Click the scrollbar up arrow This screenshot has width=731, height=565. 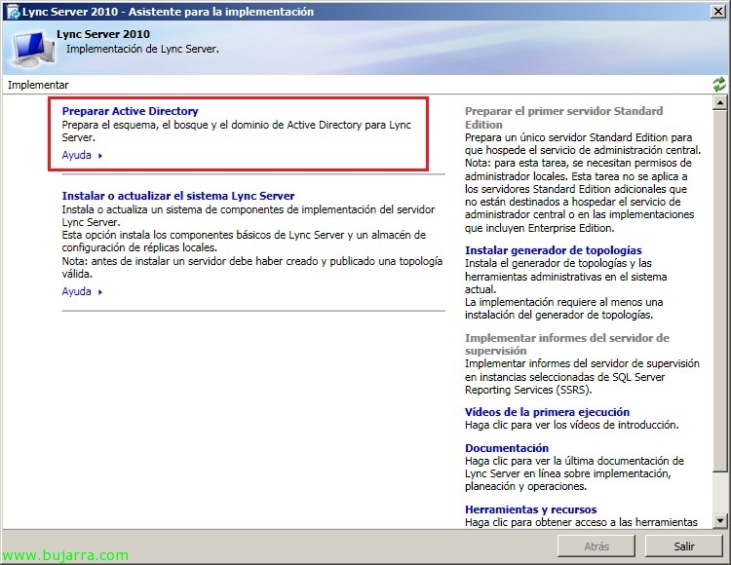(720, 102)
